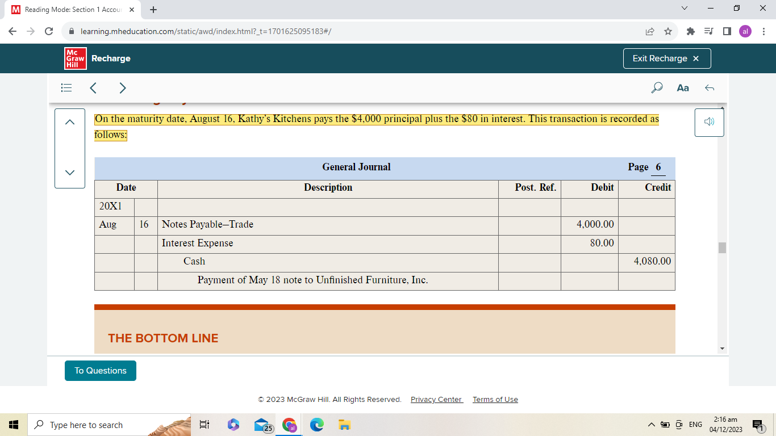Open the search magnifier in reader toolbar
Viewport: 776px width, 436px height.
pos(657,88)
